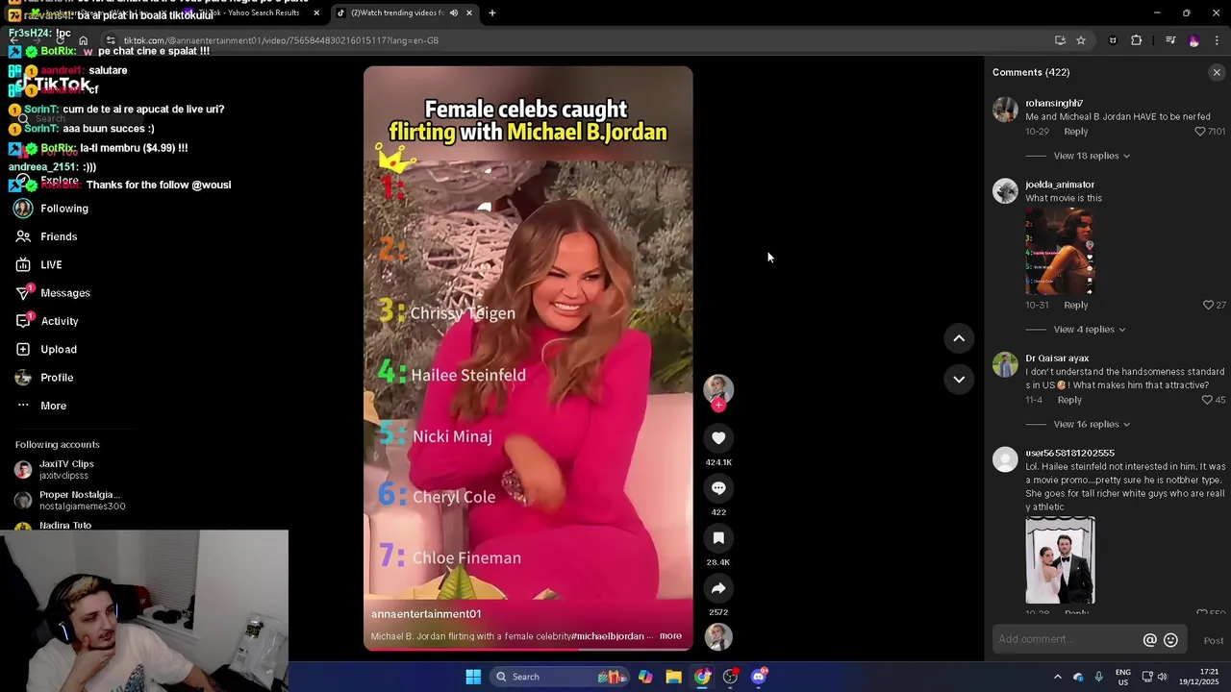Post the comment
The width and height of the screenshot is (1231, 692).
click(x=1214, y=641)
